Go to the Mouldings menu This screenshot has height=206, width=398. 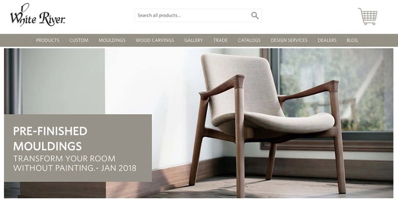coord(112,40)
